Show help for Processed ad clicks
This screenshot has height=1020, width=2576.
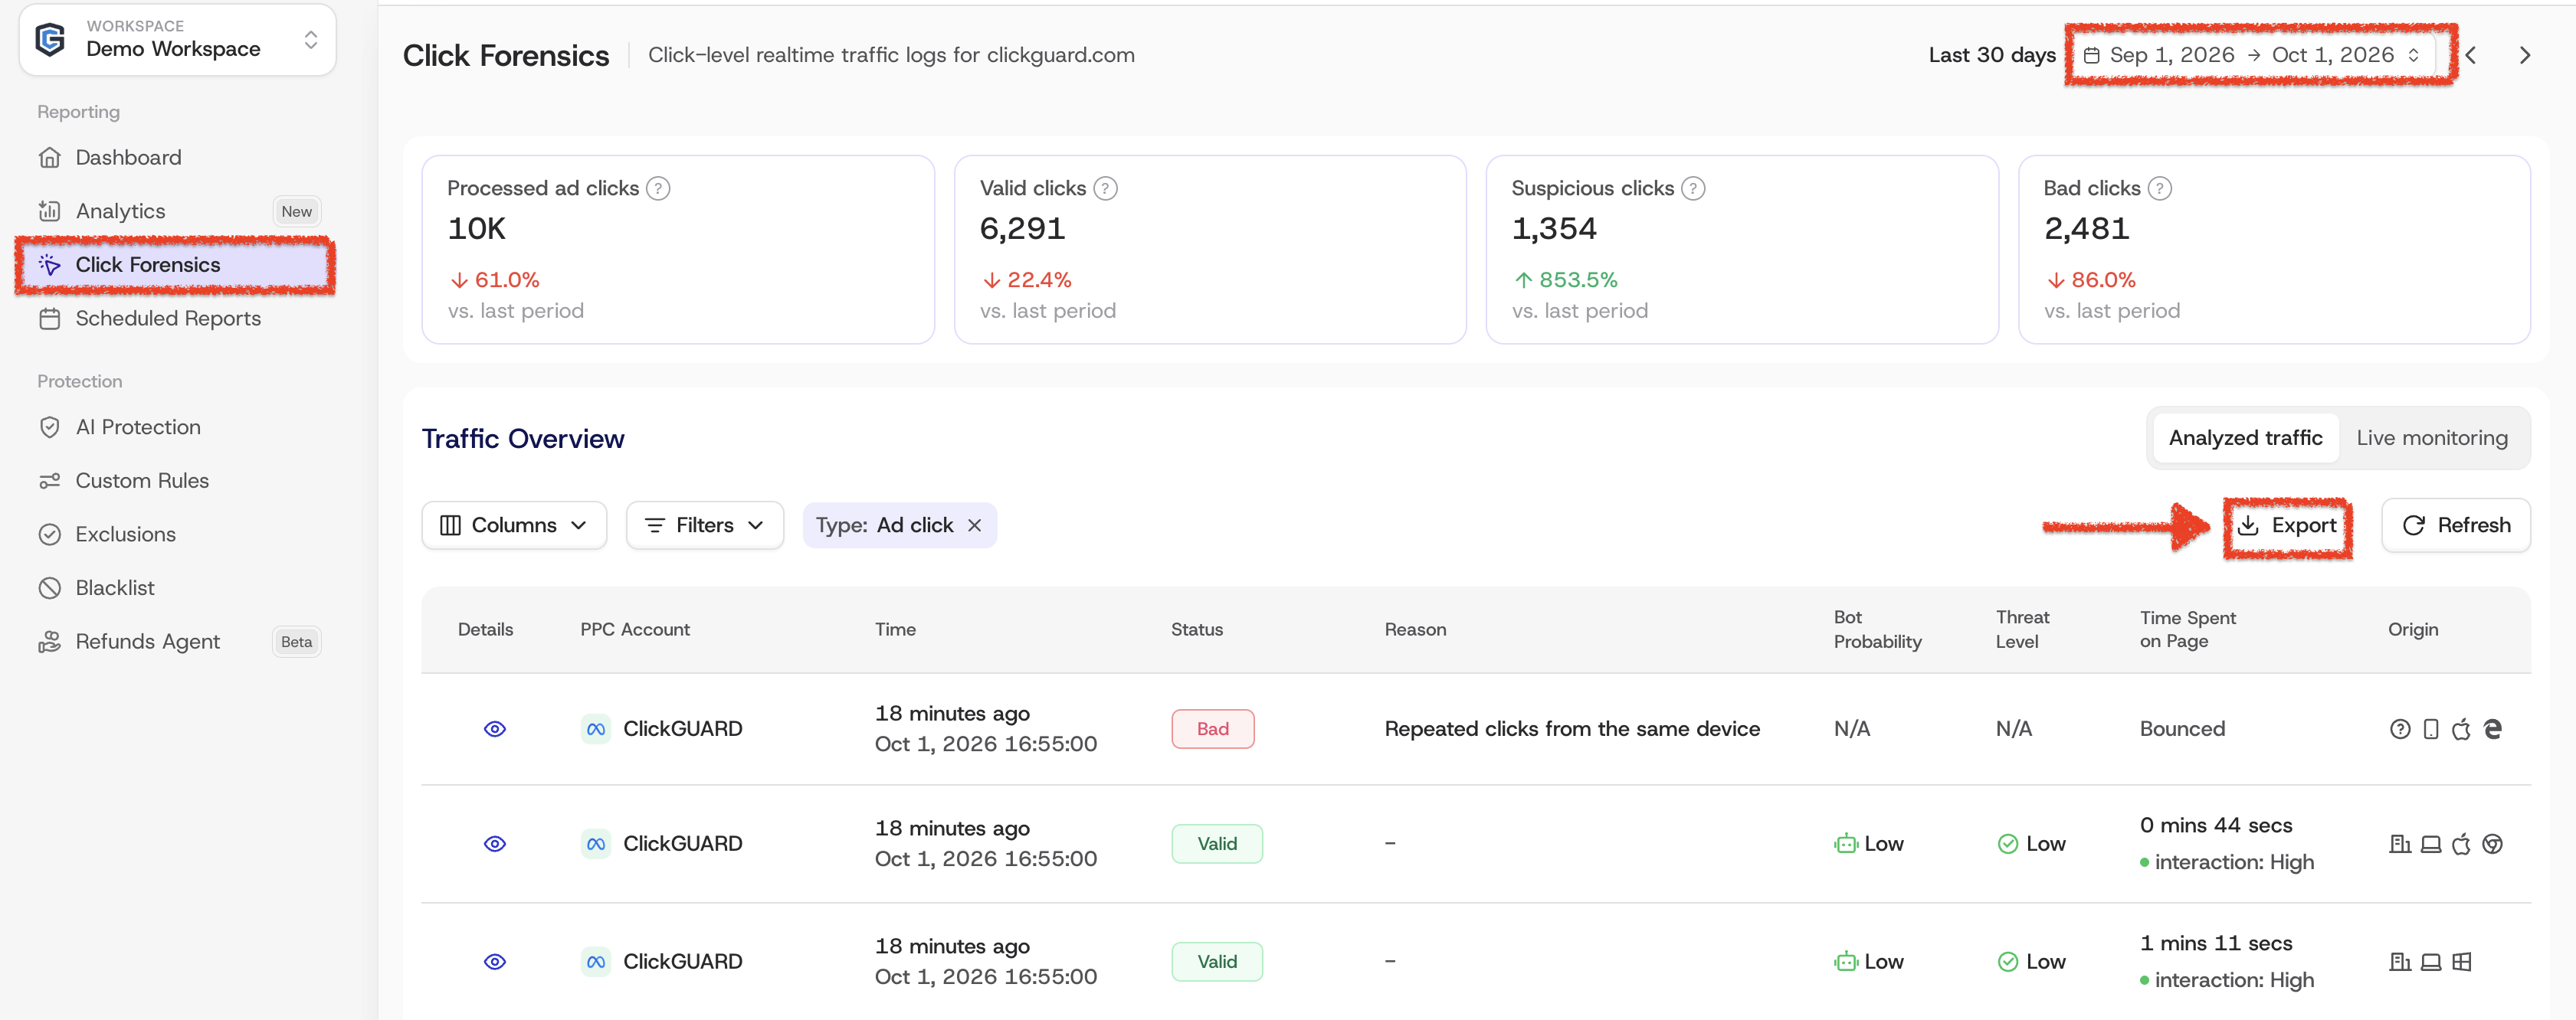point(658,189)
